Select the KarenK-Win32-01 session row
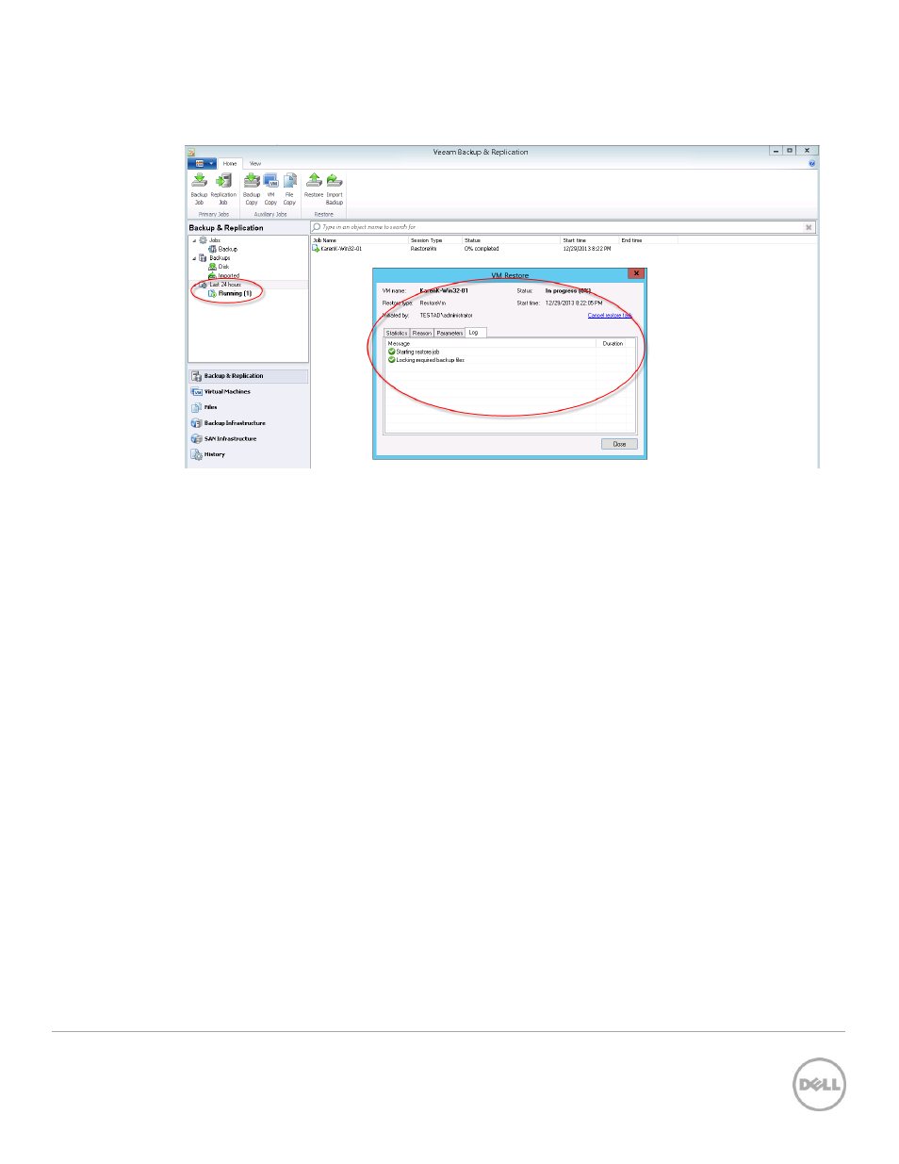This screenshot has height=1164, width=899. pyautogui.click(x=563, y=249)
